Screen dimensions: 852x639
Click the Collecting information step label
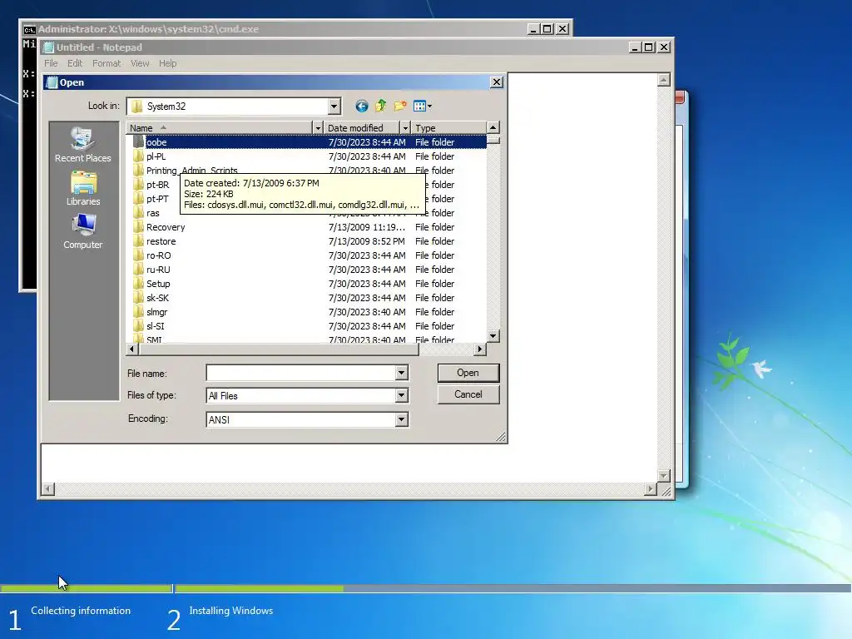tap(81, 611)
